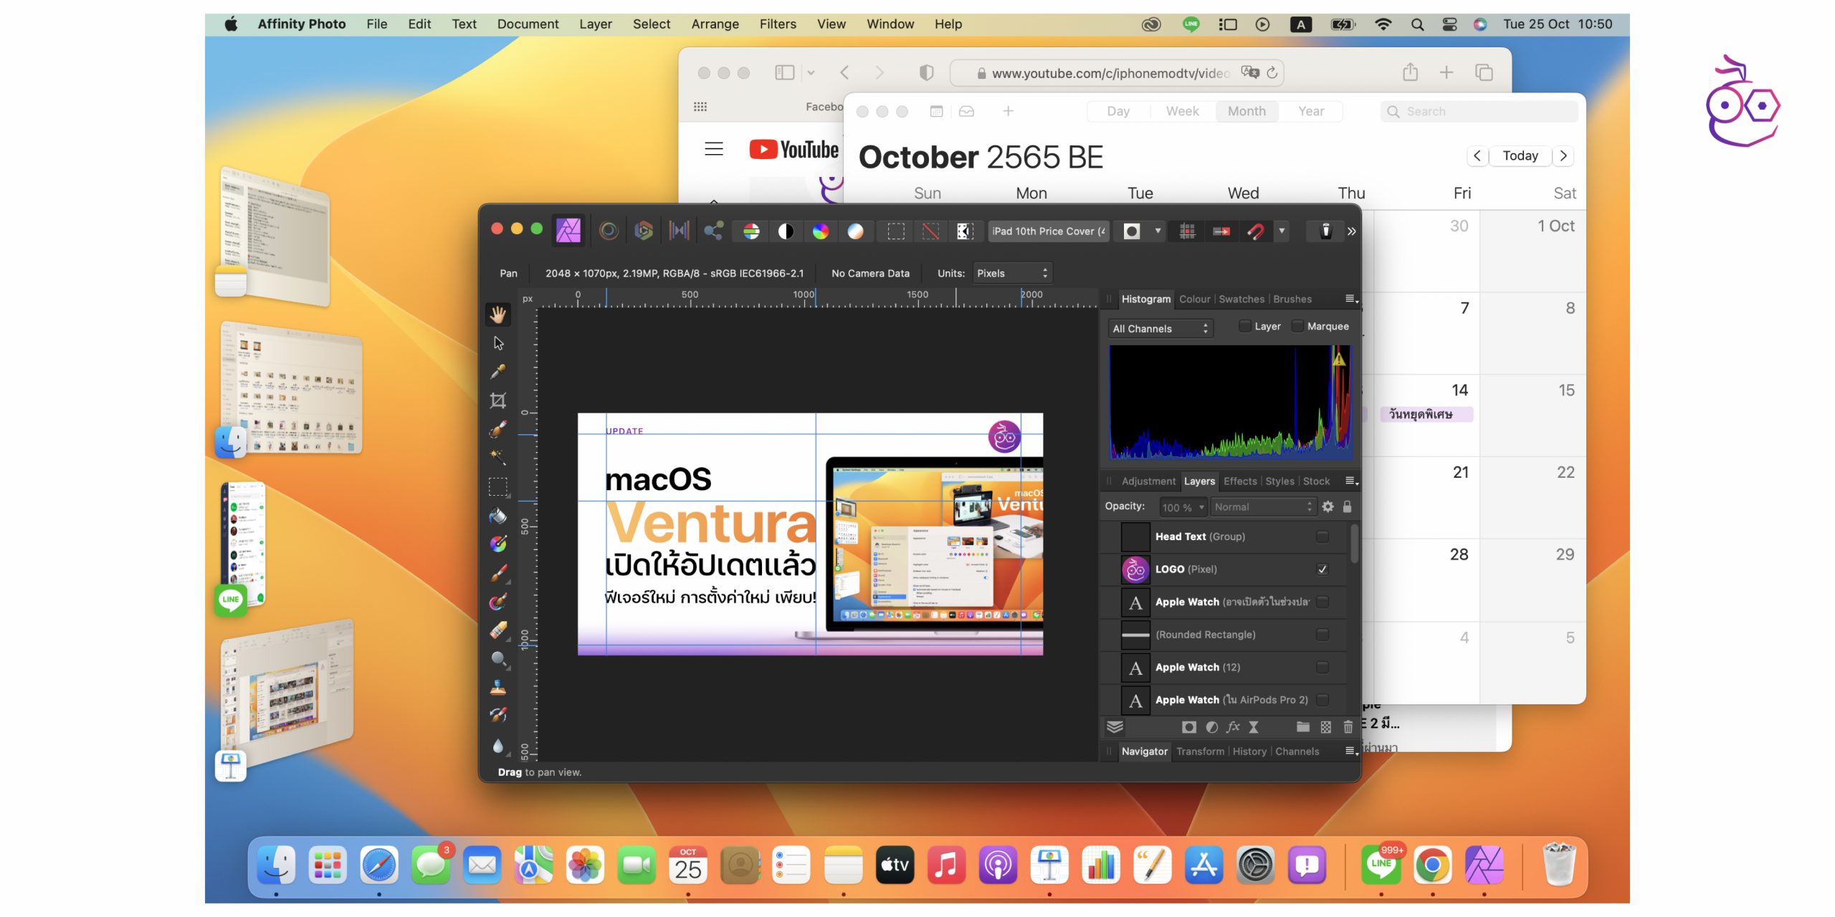
Task: Select the Move tool arrow
Action: pos(498,343)
